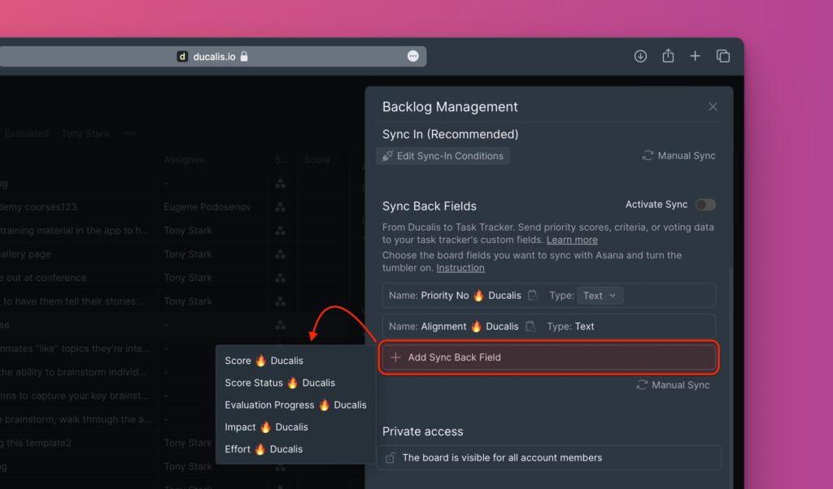Click the "e out at conference" task title
The image size is (833, 489).
point(43,278)
